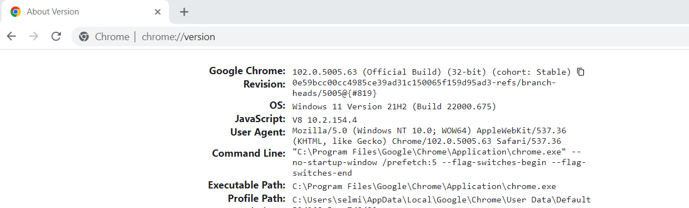Click the Executable Path chrome.exe value
The width and height of the screenshot is (689, 208).
point(424,186)
